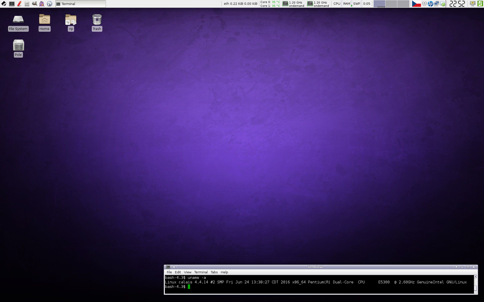Click the green log out exit button
The width and height of the screenshot is (484, 302).
point(480,4)
